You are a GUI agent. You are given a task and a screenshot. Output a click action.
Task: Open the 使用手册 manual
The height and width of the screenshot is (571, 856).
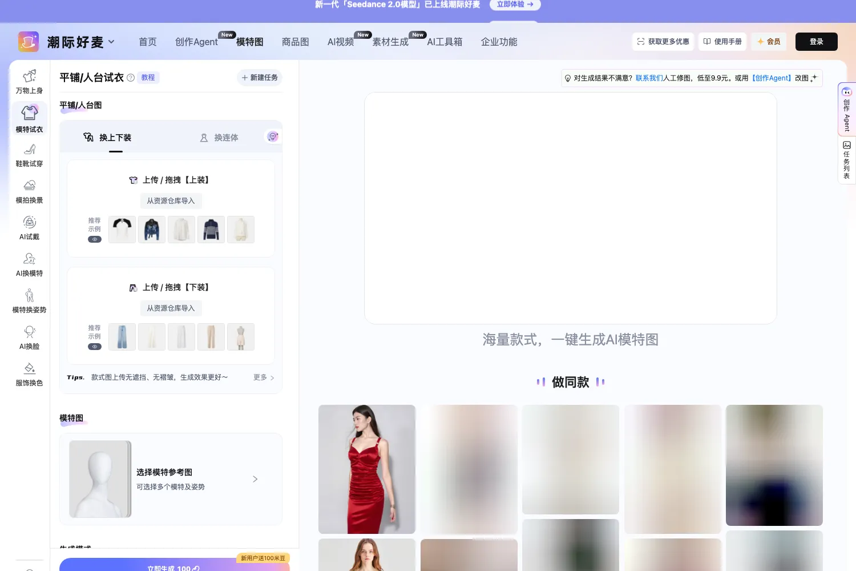(x=722, y=42)
